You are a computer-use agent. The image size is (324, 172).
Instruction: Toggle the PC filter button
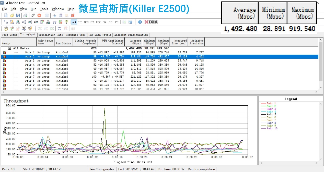[x=117, y=22]
